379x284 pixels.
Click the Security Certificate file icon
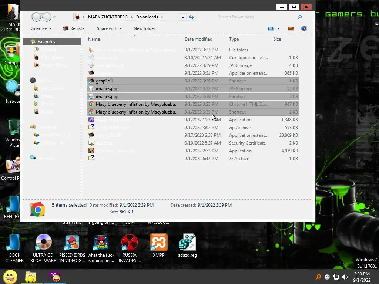[91, 143]
